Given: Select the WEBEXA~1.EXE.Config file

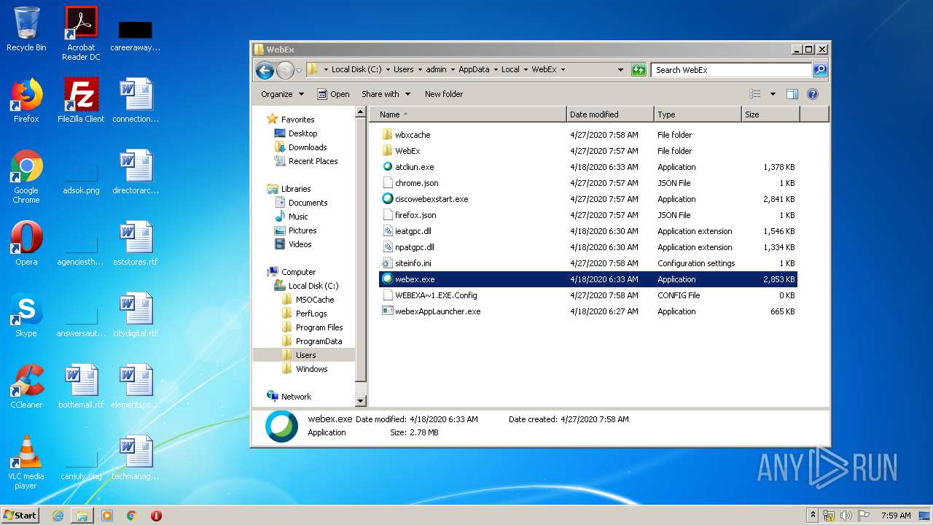Looking at the screenshot, I should (436, 295).
